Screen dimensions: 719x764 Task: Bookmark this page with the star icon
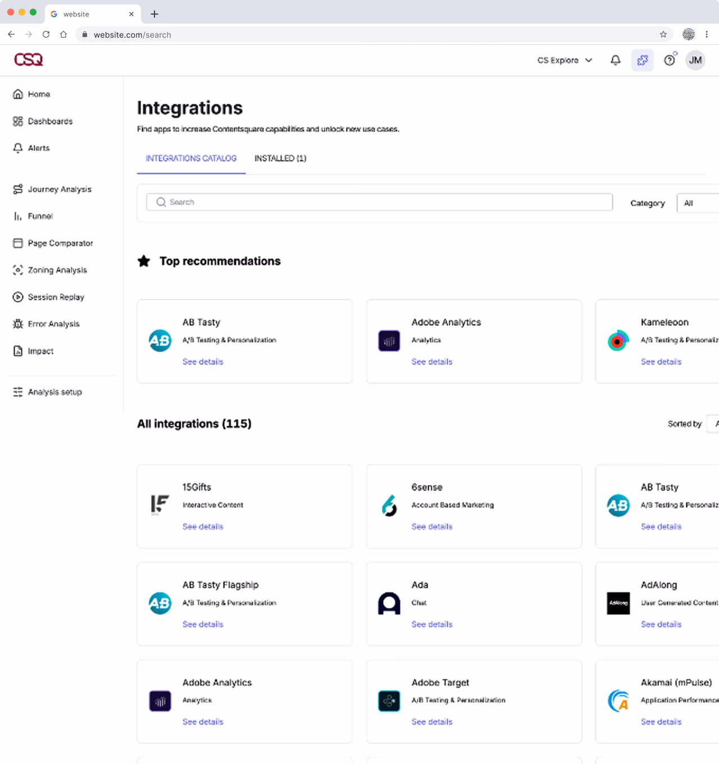tap(663, 34)
